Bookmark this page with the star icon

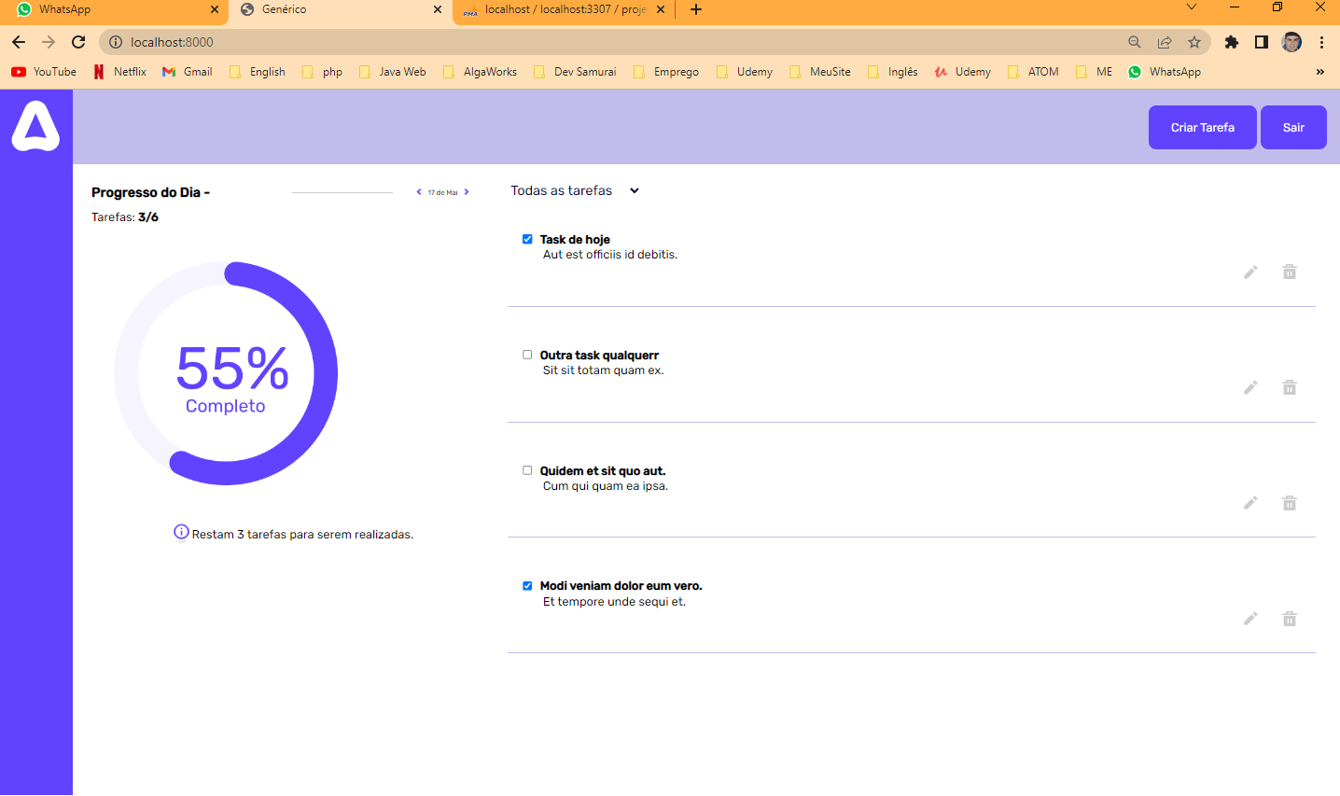[1193, 42]
